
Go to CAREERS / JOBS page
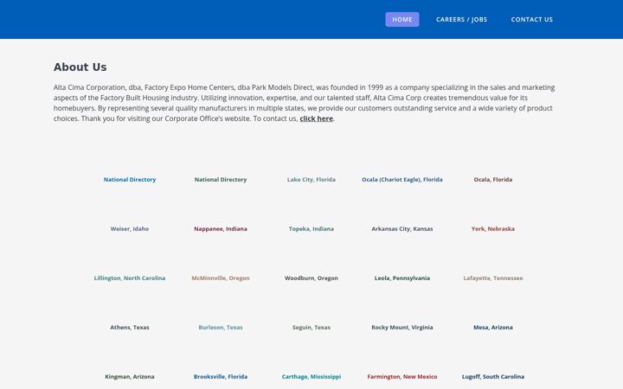click(461, 19)
